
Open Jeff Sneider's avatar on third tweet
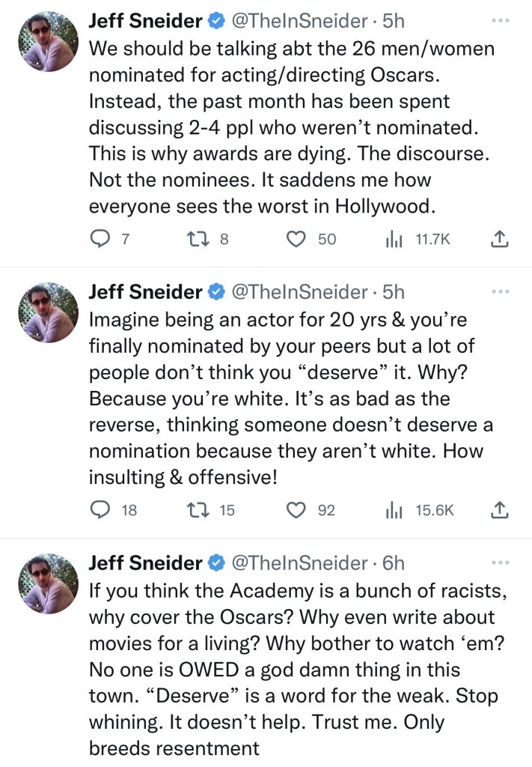point(46,583)
